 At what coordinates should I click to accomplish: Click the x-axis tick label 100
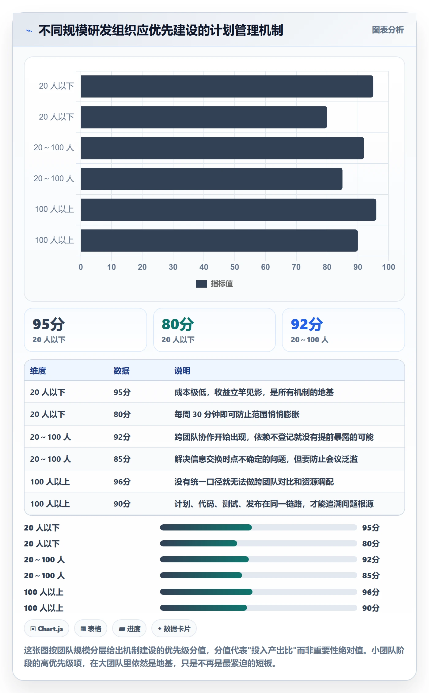coord(389,267)
